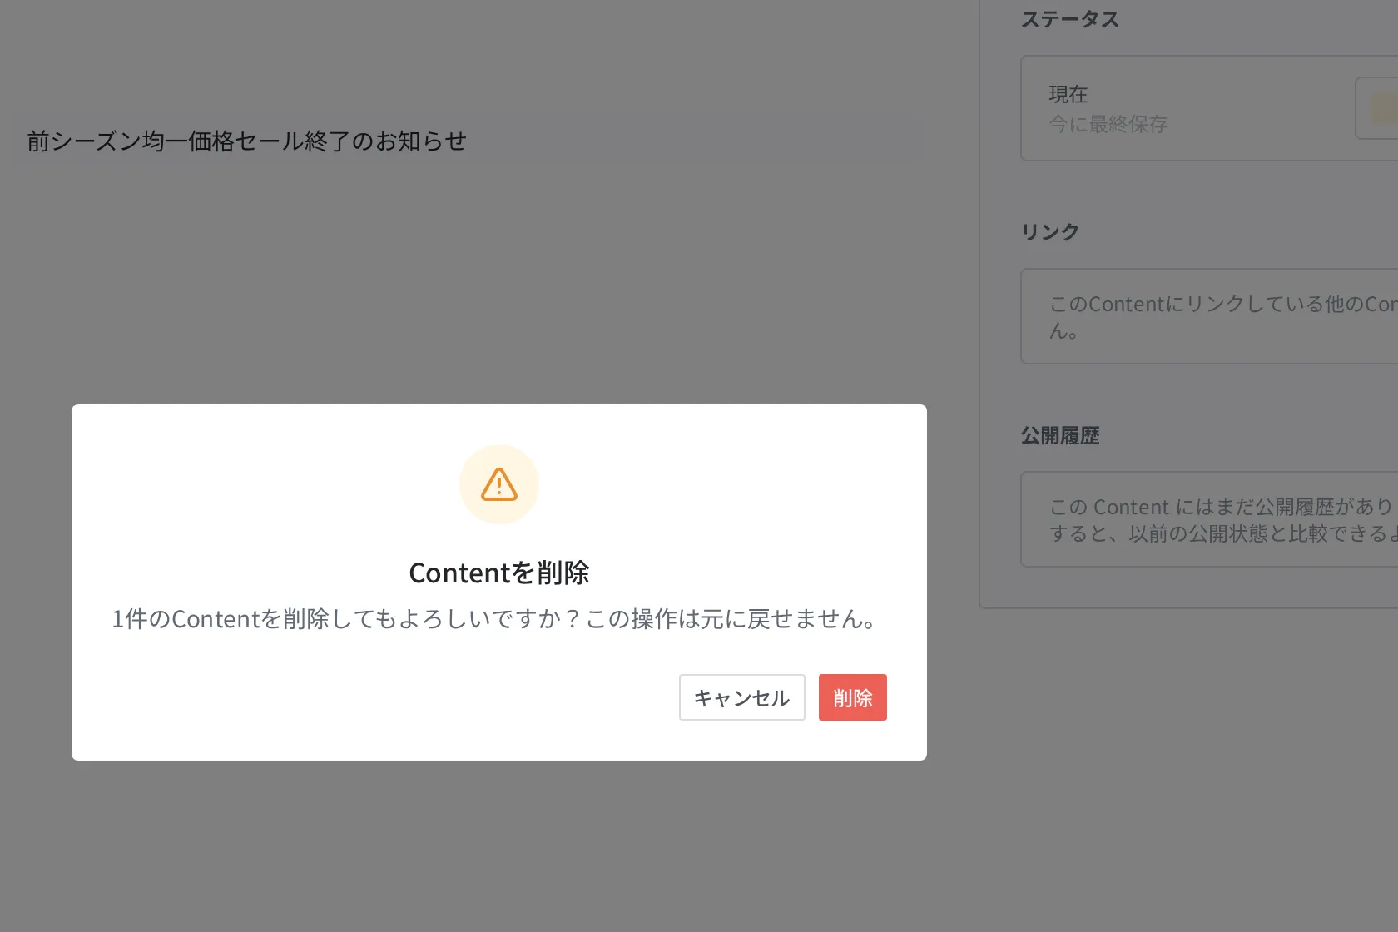Click the 現在 status label
Viewport: 1398px width, 932px height.
[1068, 94]
